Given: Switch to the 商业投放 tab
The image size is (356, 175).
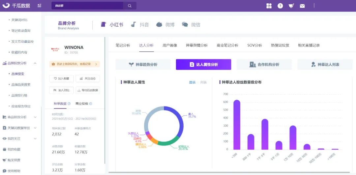Looking at the screenshot, I should pos(82,104).
